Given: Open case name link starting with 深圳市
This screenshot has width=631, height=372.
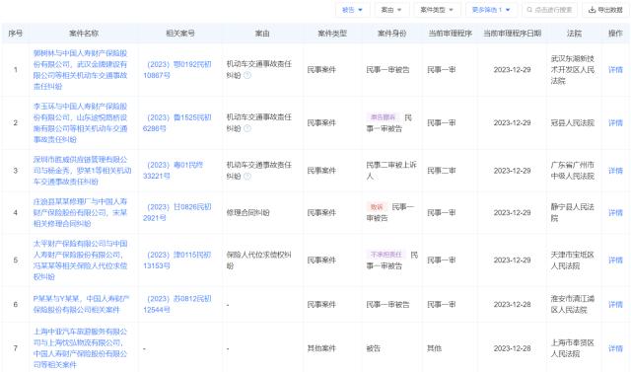Looking at the screenshot, I should pyautogui.click(x=82, y=171).
